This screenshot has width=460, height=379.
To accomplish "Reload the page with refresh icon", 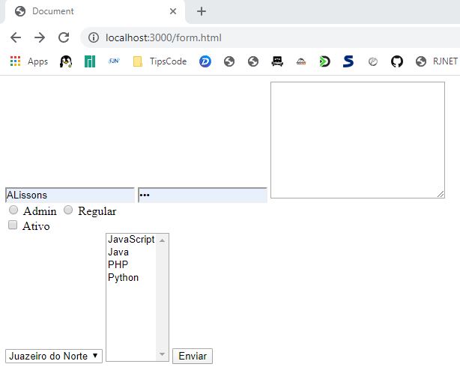I will coord(64,37).
